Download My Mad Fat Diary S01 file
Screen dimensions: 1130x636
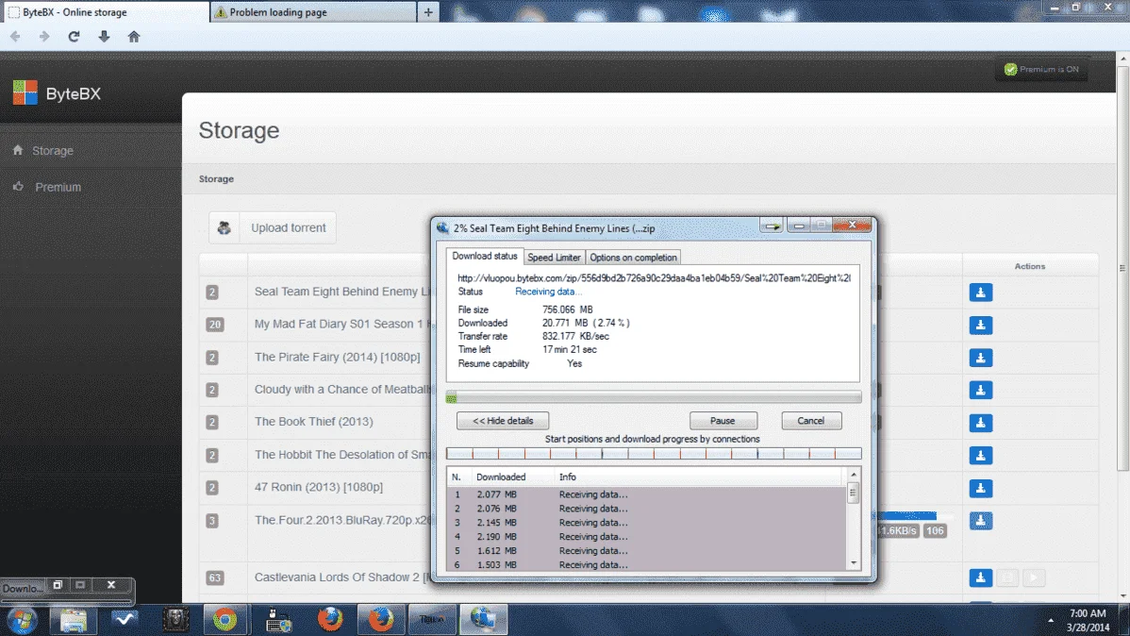pos(981,326)
